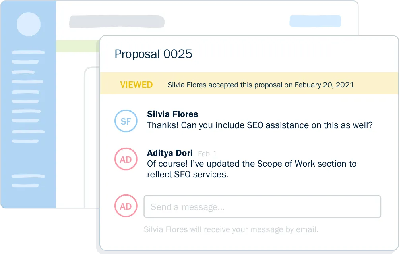The image size is (399, 254).
Task: Click the "Feb 1" message timestamp
Action: point(207,154)
